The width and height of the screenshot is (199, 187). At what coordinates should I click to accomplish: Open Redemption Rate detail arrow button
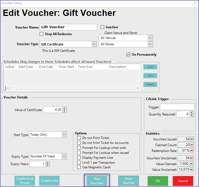pyautogui.click(x=192, y=151)
